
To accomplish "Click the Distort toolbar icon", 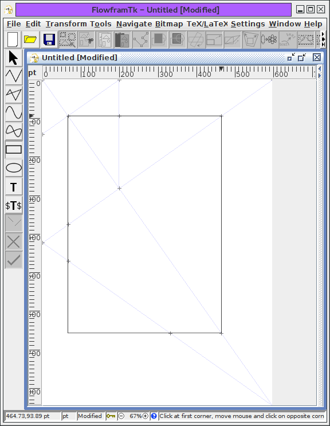I will click(x=251, y=40).
